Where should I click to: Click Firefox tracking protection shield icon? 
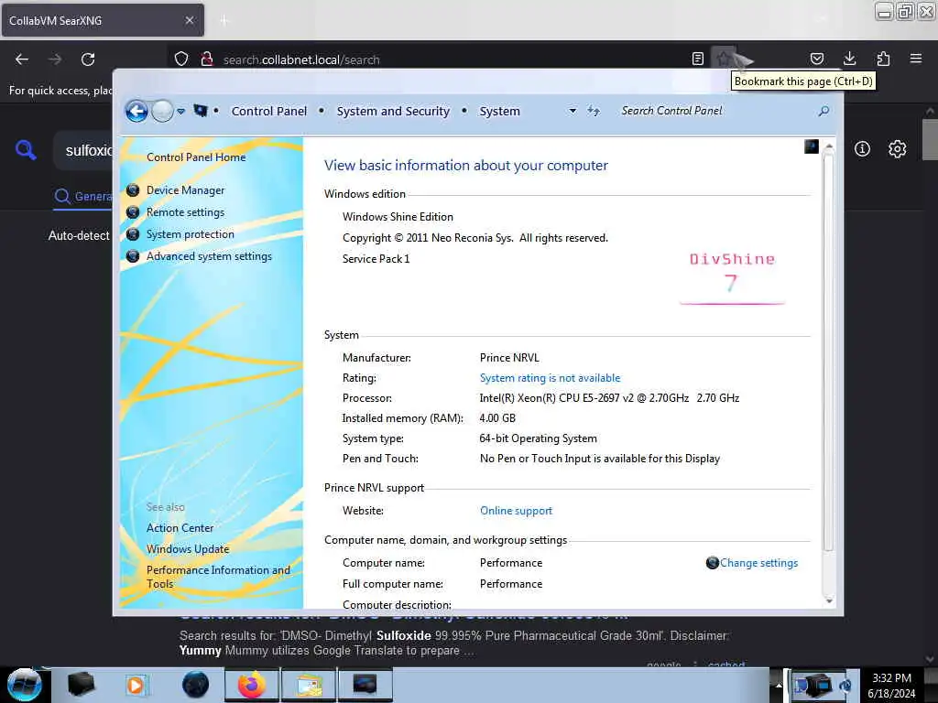click(181, 59)
